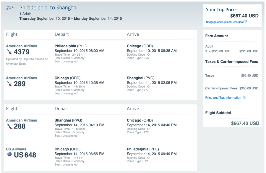Open the Price and Tax Information link
The width and height of the screenshot is (266, 173).
pos(223,98)
